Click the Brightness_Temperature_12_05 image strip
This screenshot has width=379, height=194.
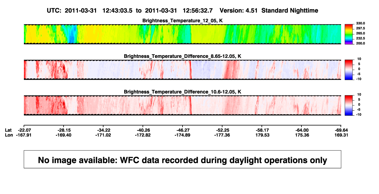click(x=183, y=34)
